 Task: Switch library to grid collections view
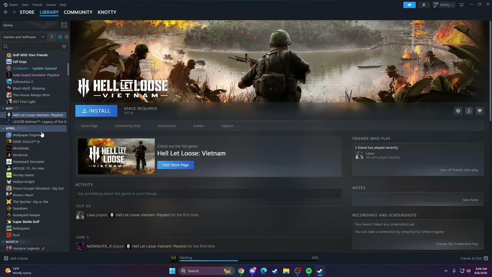(64, 25)
